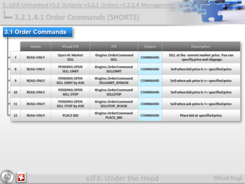The image size is (245, 184).
Task: Open the 3.2 Outputs breadcrumb link
Action: pos(66,5)
